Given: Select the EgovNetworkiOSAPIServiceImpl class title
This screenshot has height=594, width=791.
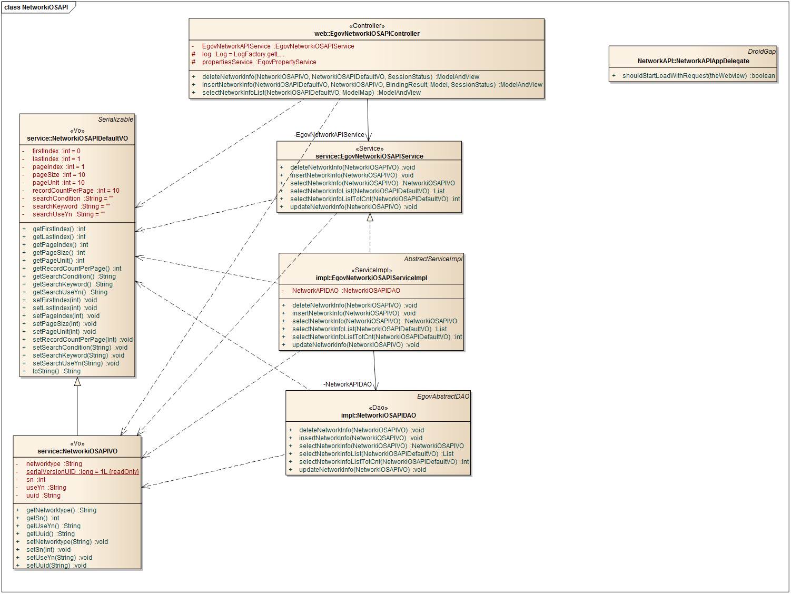Looking at the screenshot, I should pyautogui.click(x=371, y=278).
